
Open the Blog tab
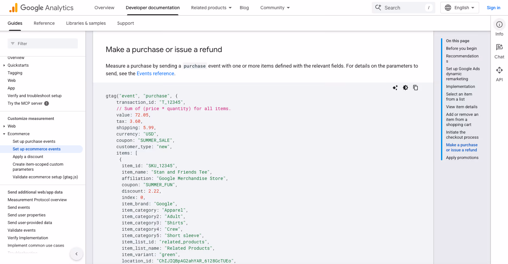244,8
